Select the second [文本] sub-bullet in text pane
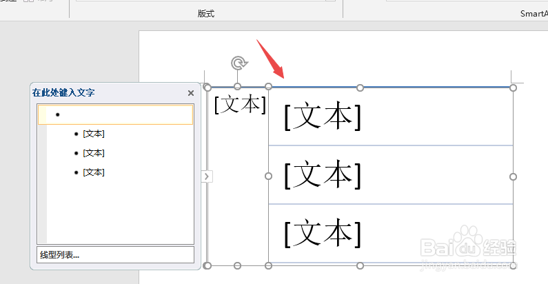This screenshot has height=284, width=548. pos(94,153)
